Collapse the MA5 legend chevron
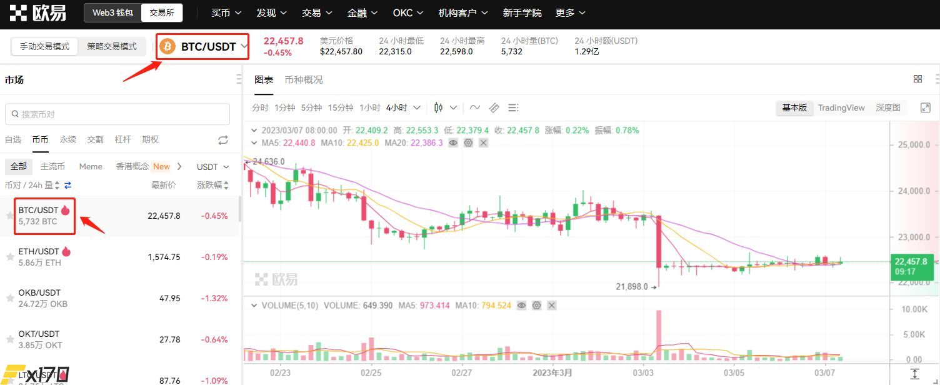 click(x=254, y=143)
